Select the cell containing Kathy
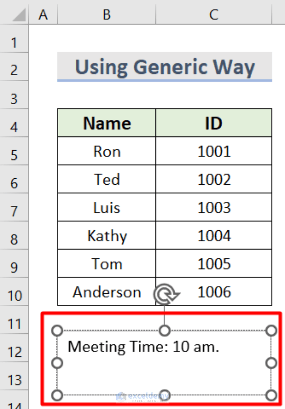 pos(106,235)
